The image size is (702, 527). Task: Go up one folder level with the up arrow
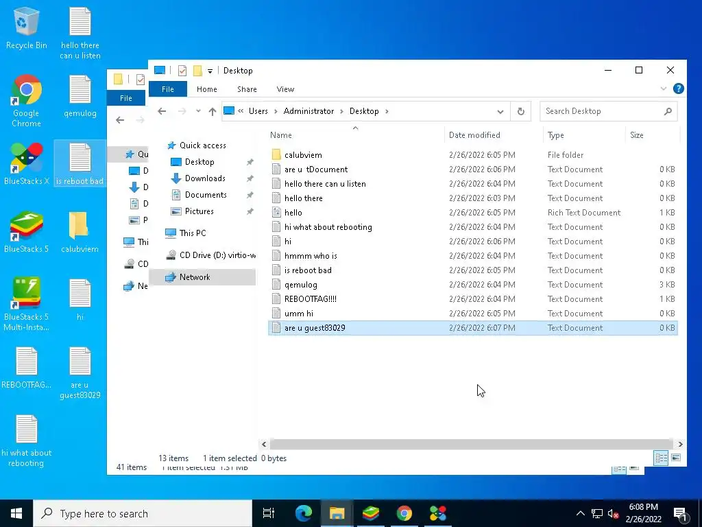(x=213, y=111)
